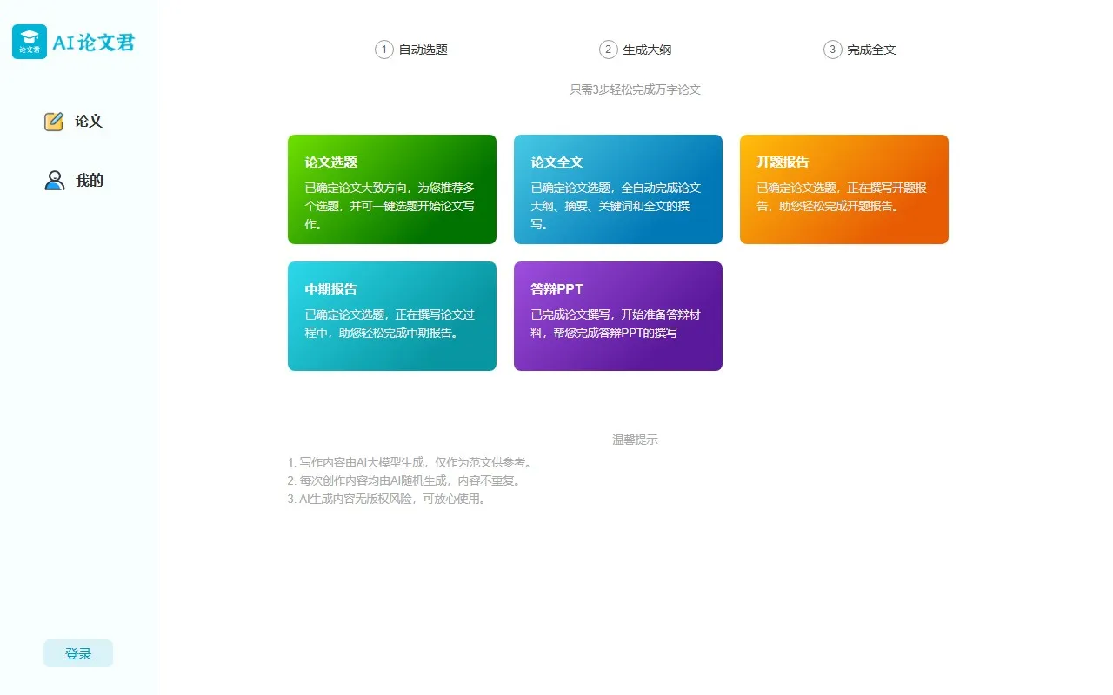Open the 论文全文 blue card
Image resolution: width=1113 pixels, height=695 pixels.
617,189
